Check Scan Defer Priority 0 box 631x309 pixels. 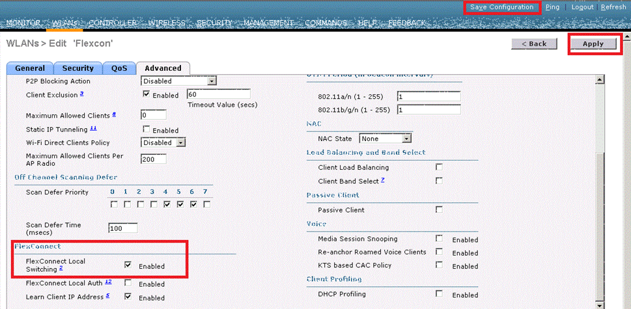pyautogui.click(x=114, y=204)
